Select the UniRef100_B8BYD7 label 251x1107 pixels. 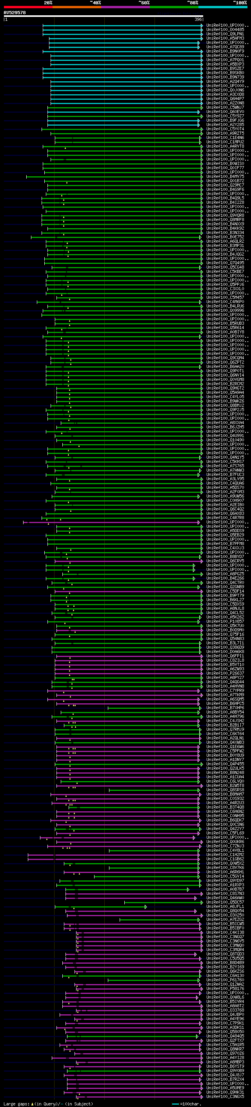(225, 556)
